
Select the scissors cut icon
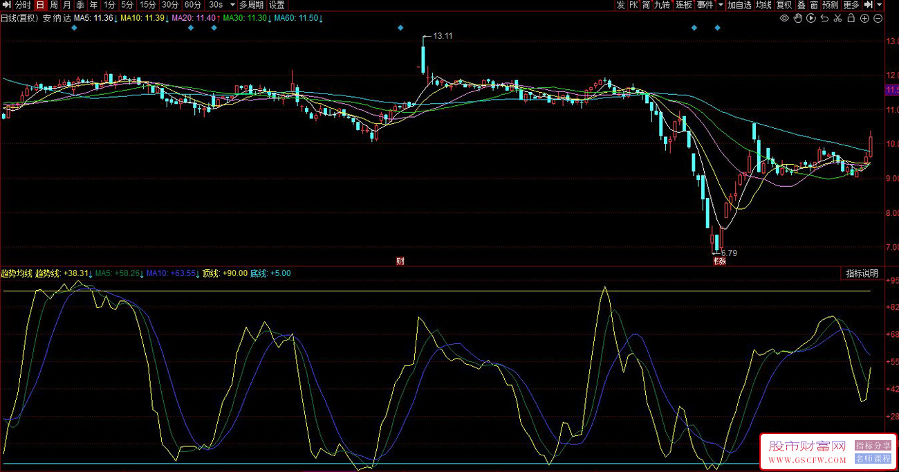(x=837, y=19)
